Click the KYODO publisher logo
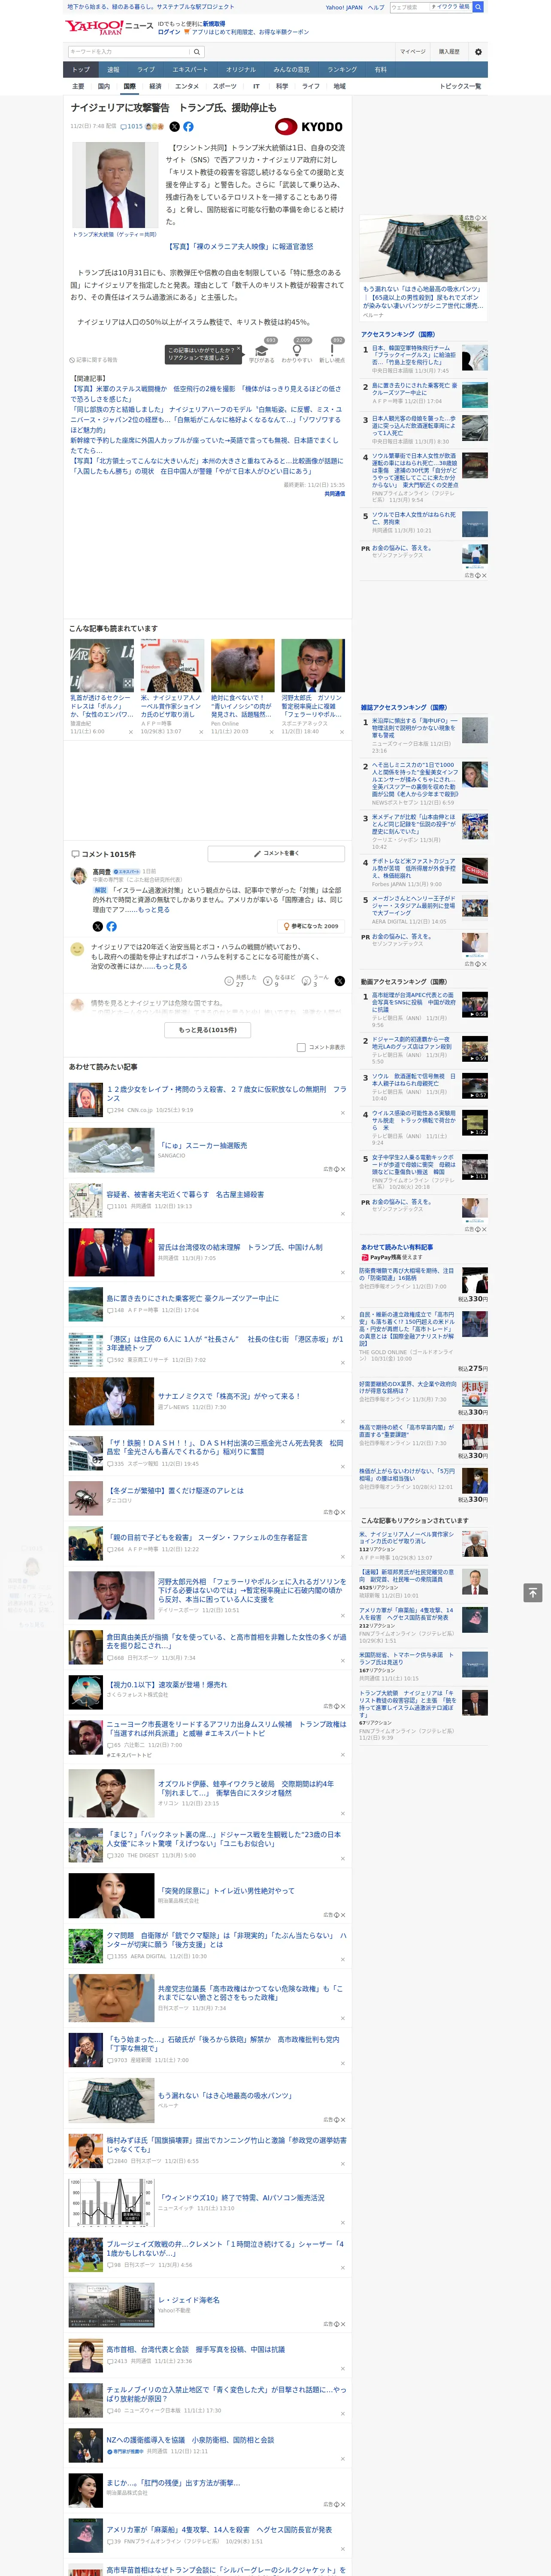Screen dimensions: 551x2576 click(309, 127)
